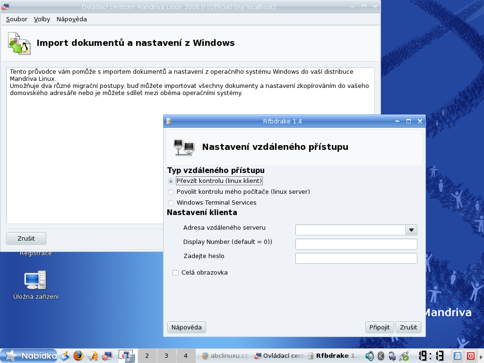Open the Soubor menu
The height and width of the screenshot is (363, 484).
(x=17, y=19)
